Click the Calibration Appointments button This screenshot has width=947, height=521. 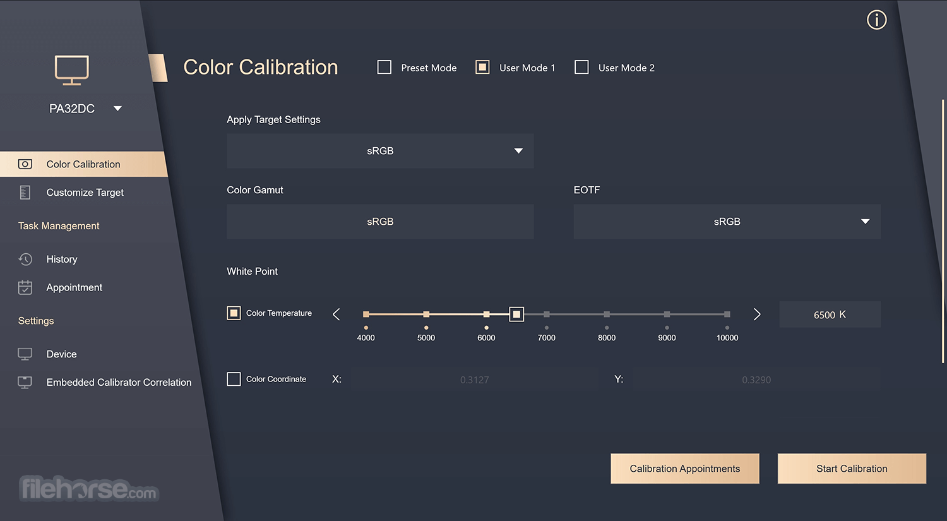(x=685, y=469)
